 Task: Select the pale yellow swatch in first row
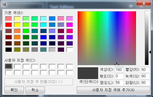point(17,19)
